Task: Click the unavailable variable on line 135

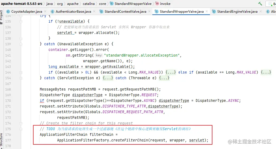Action: point(71,21)
